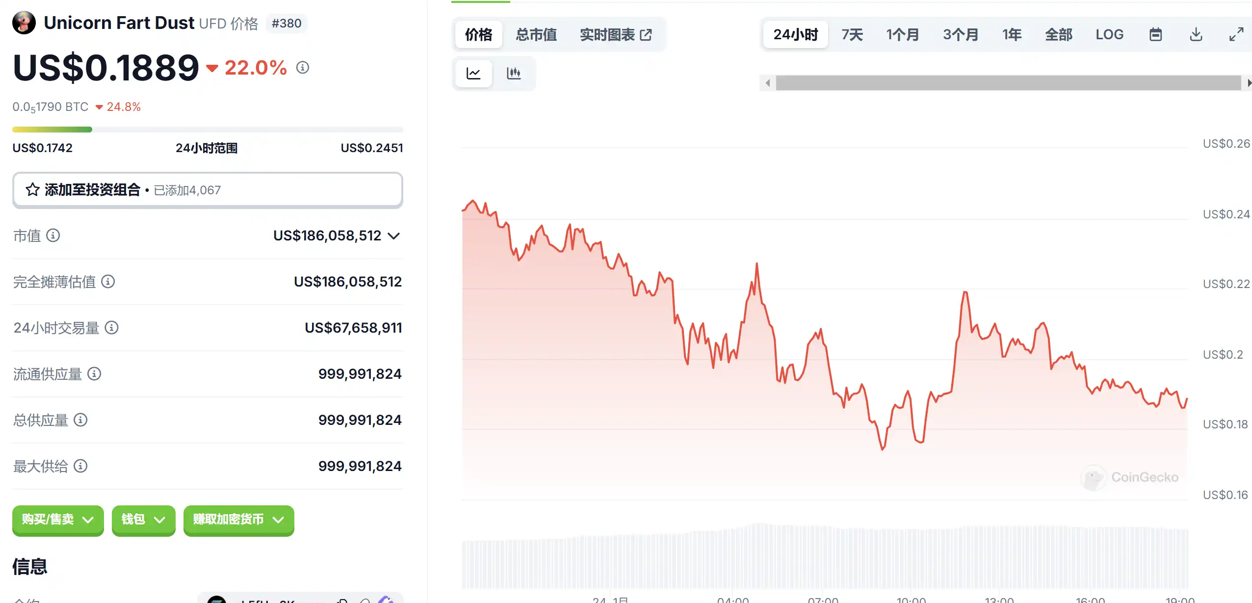1252x603 pixels.
Task: Click the Unicorn Fart Dust coin logo
Action: (24, 23)
